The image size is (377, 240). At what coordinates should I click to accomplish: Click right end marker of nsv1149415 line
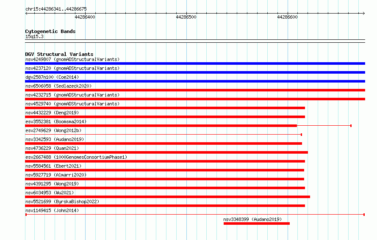[364, 215]
